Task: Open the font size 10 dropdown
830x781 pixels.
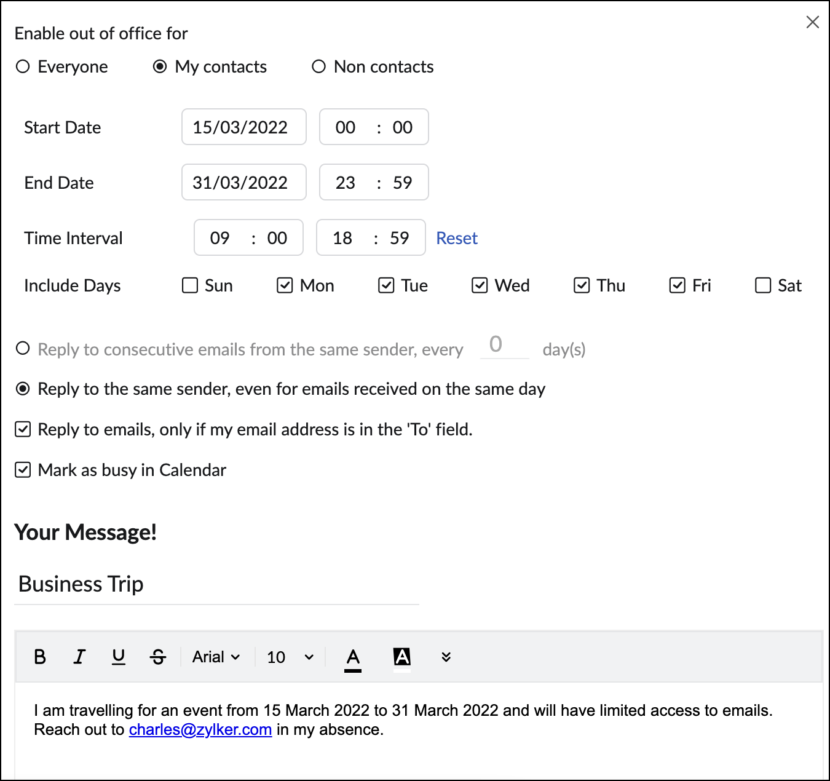Action: (x=290, y=657)
